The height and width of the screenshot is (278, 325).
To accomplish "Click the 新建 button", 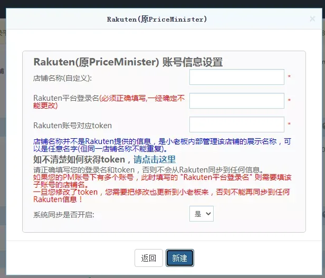I will pyautogui.click(x=180, y=258).
